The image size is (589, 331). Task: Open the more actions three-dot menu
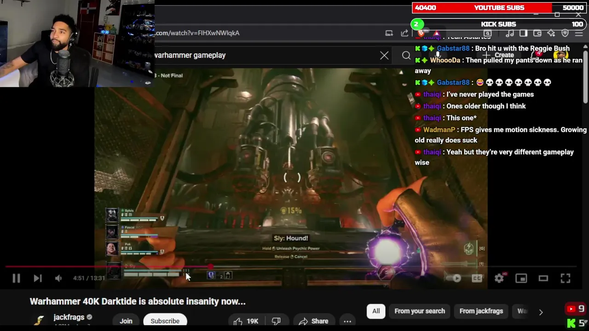347,321
